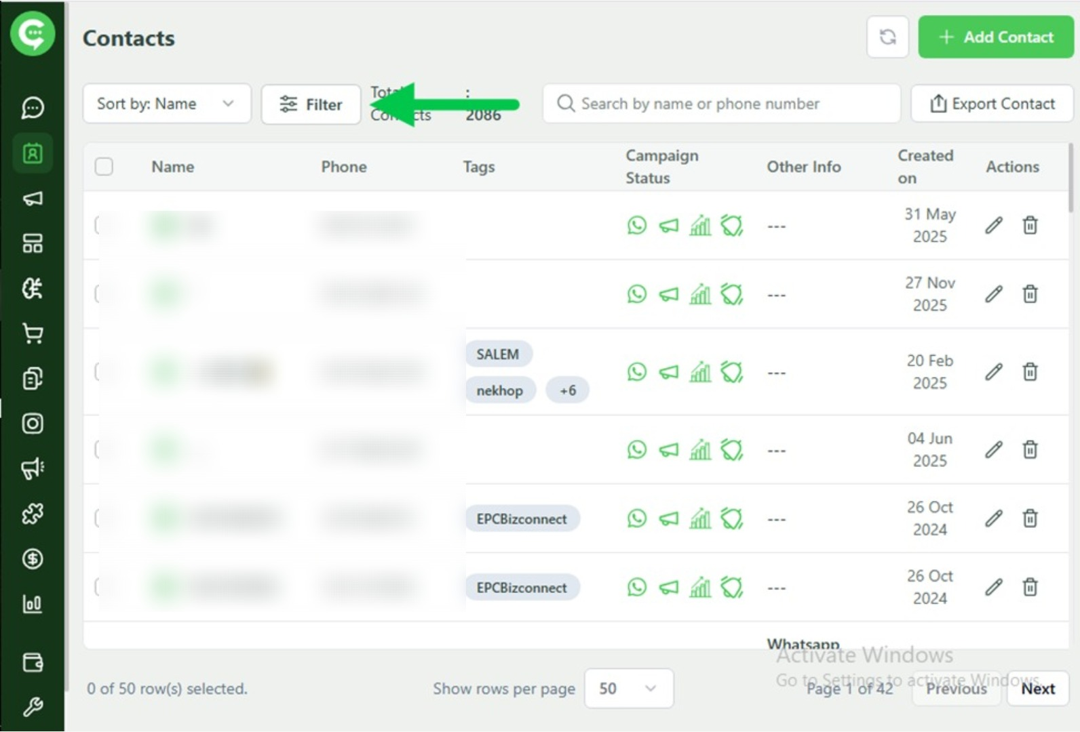
Task: Open the Filter options
Action: point(311,104)
